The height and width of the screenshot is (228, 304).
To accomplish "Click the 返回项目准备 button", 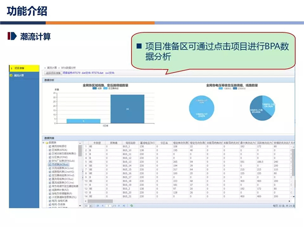I will coord(53,72).
